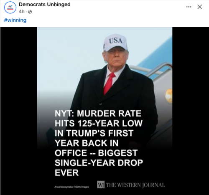
Task: Open the Democrats Unhinged profile avatar
Action: (x=10, y=8)
